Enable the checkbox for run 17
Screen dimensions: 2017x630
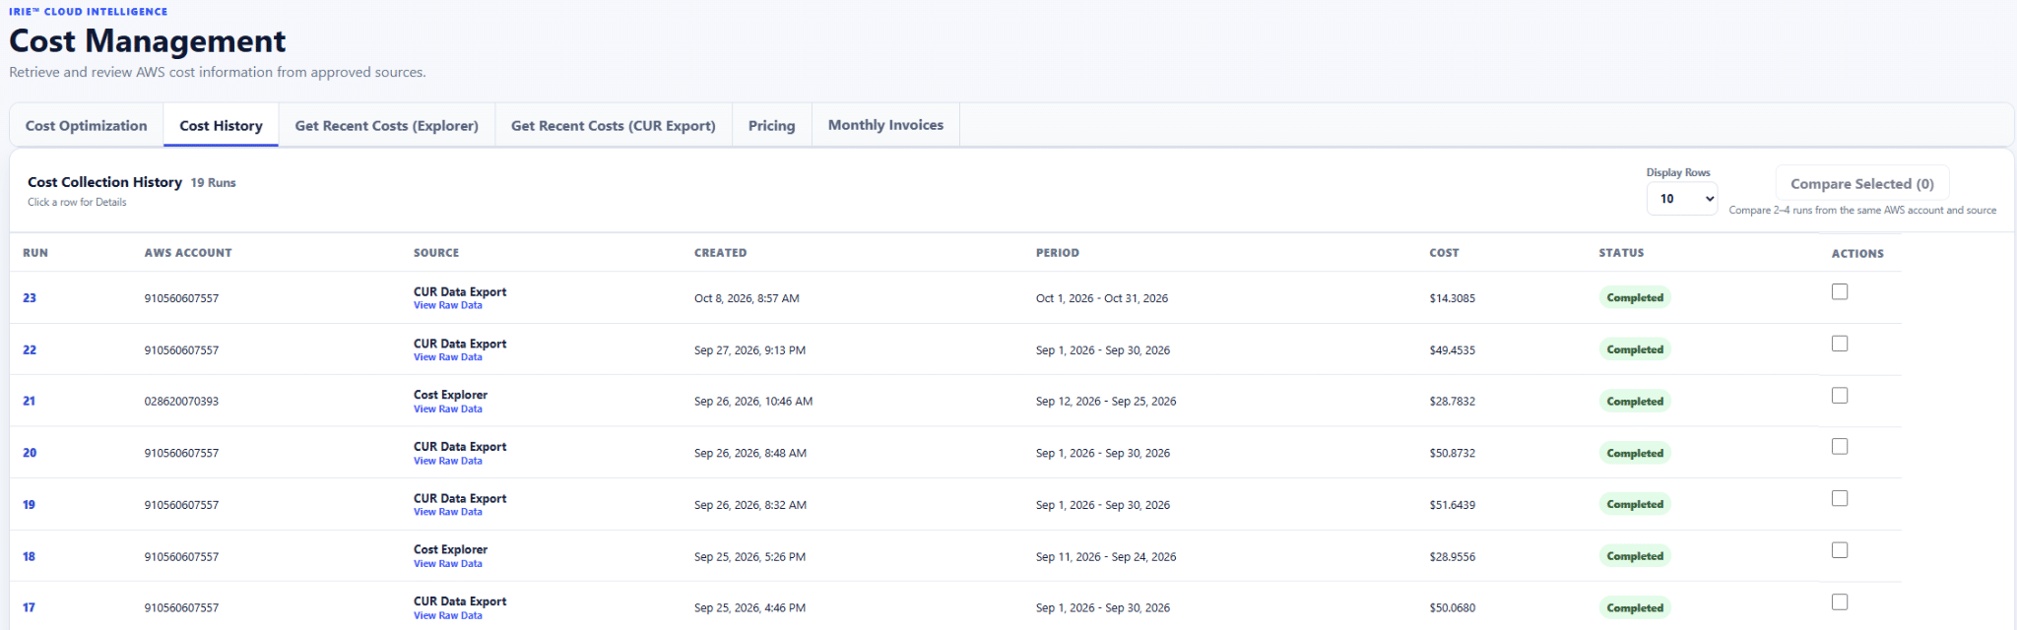click(1839, 601)
